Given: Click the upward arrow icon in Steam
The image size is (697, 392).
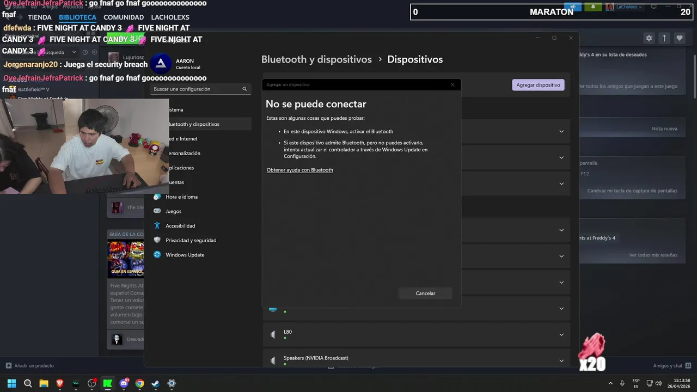Looking at the screenshot, I should [664, 38].
